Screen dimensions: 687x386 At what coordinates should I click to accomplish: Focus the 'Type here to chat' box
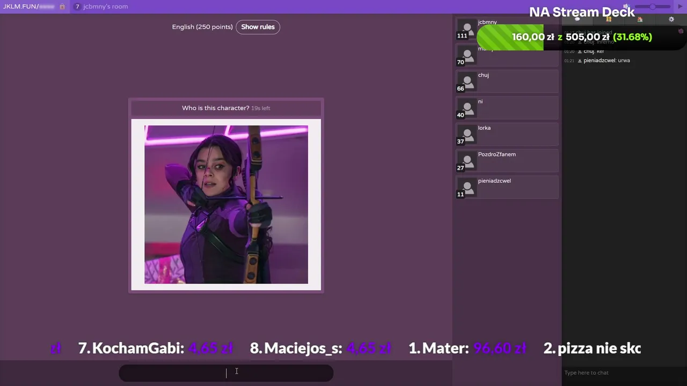coord(624,373)
